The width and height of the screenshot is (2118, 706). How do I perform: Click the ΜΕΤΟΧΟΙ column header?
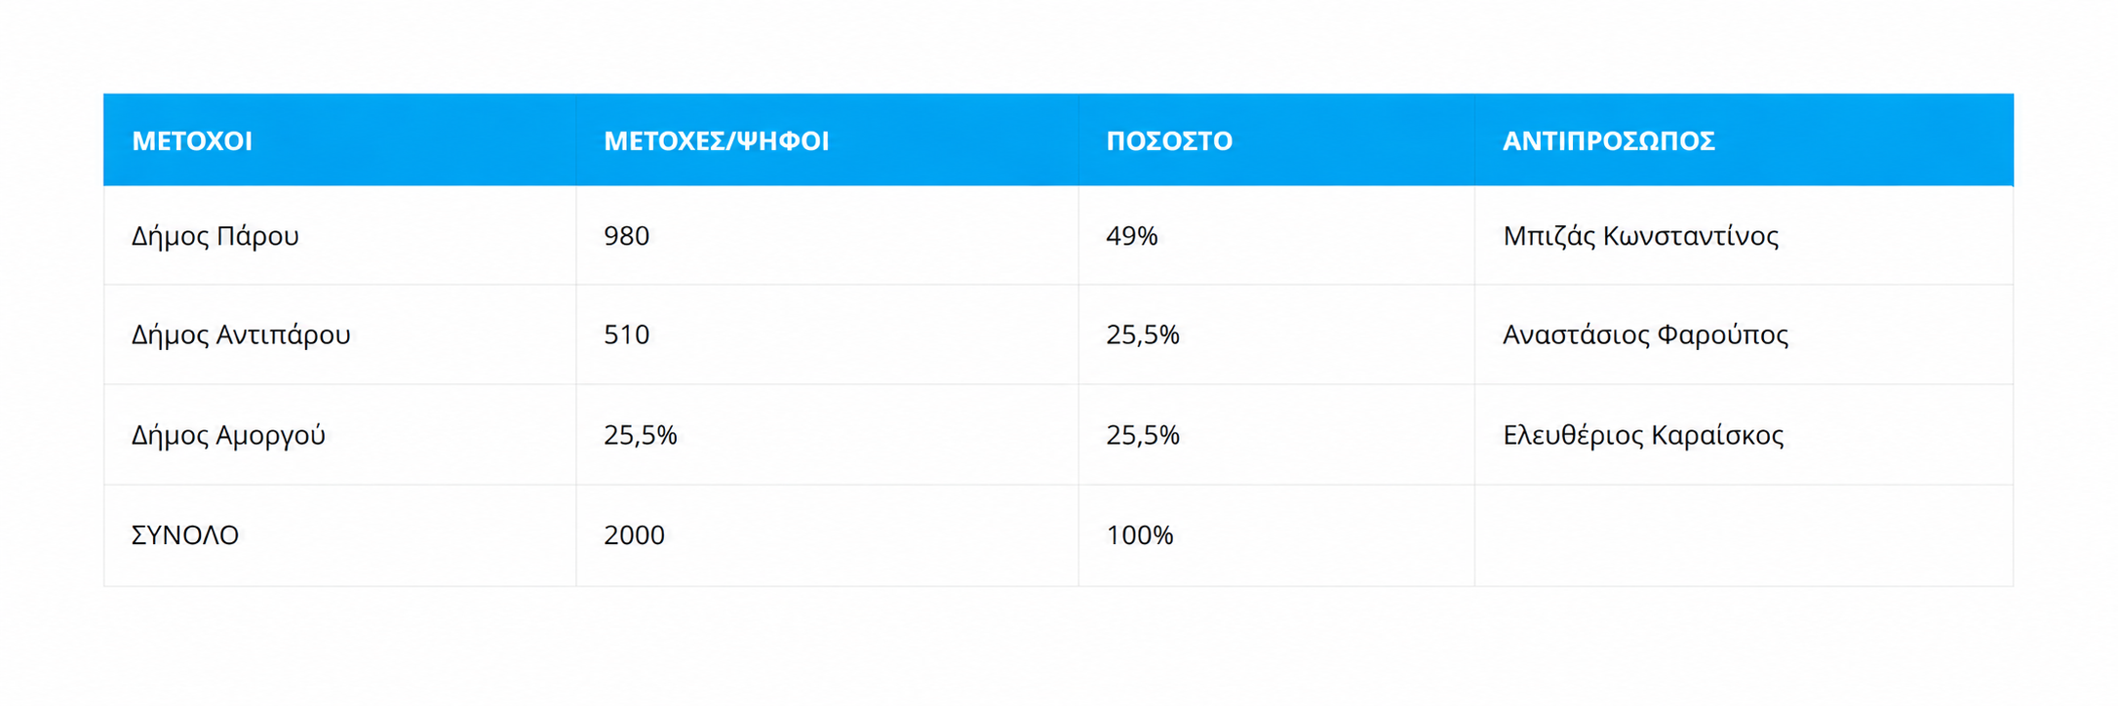192,140
